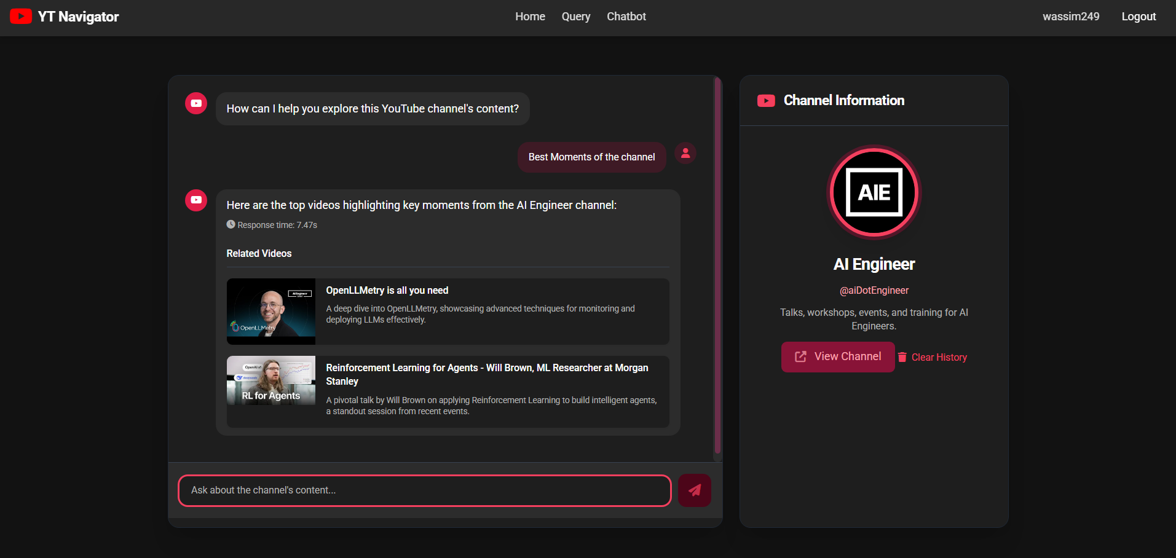The width and height of the screenshot is (1176, 558).
Task: Click the user avatar icon beside message
Action: pos(685,153)
